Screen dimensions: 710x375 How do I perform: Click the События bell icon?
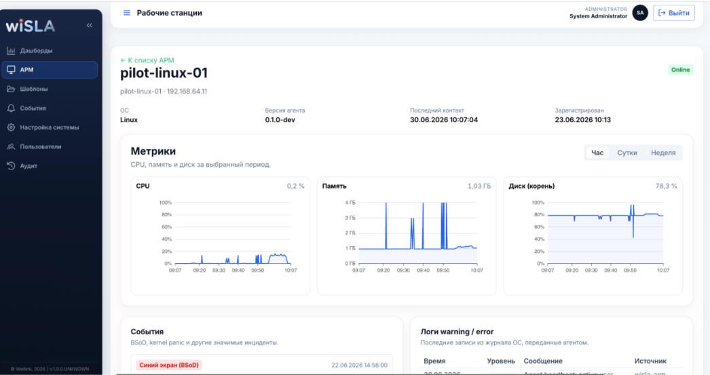point(11,108)
